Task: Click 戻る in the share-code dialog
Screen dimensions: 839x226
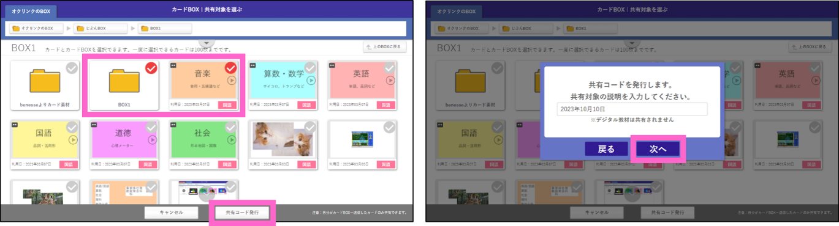Action: click(x=607, y=148)
